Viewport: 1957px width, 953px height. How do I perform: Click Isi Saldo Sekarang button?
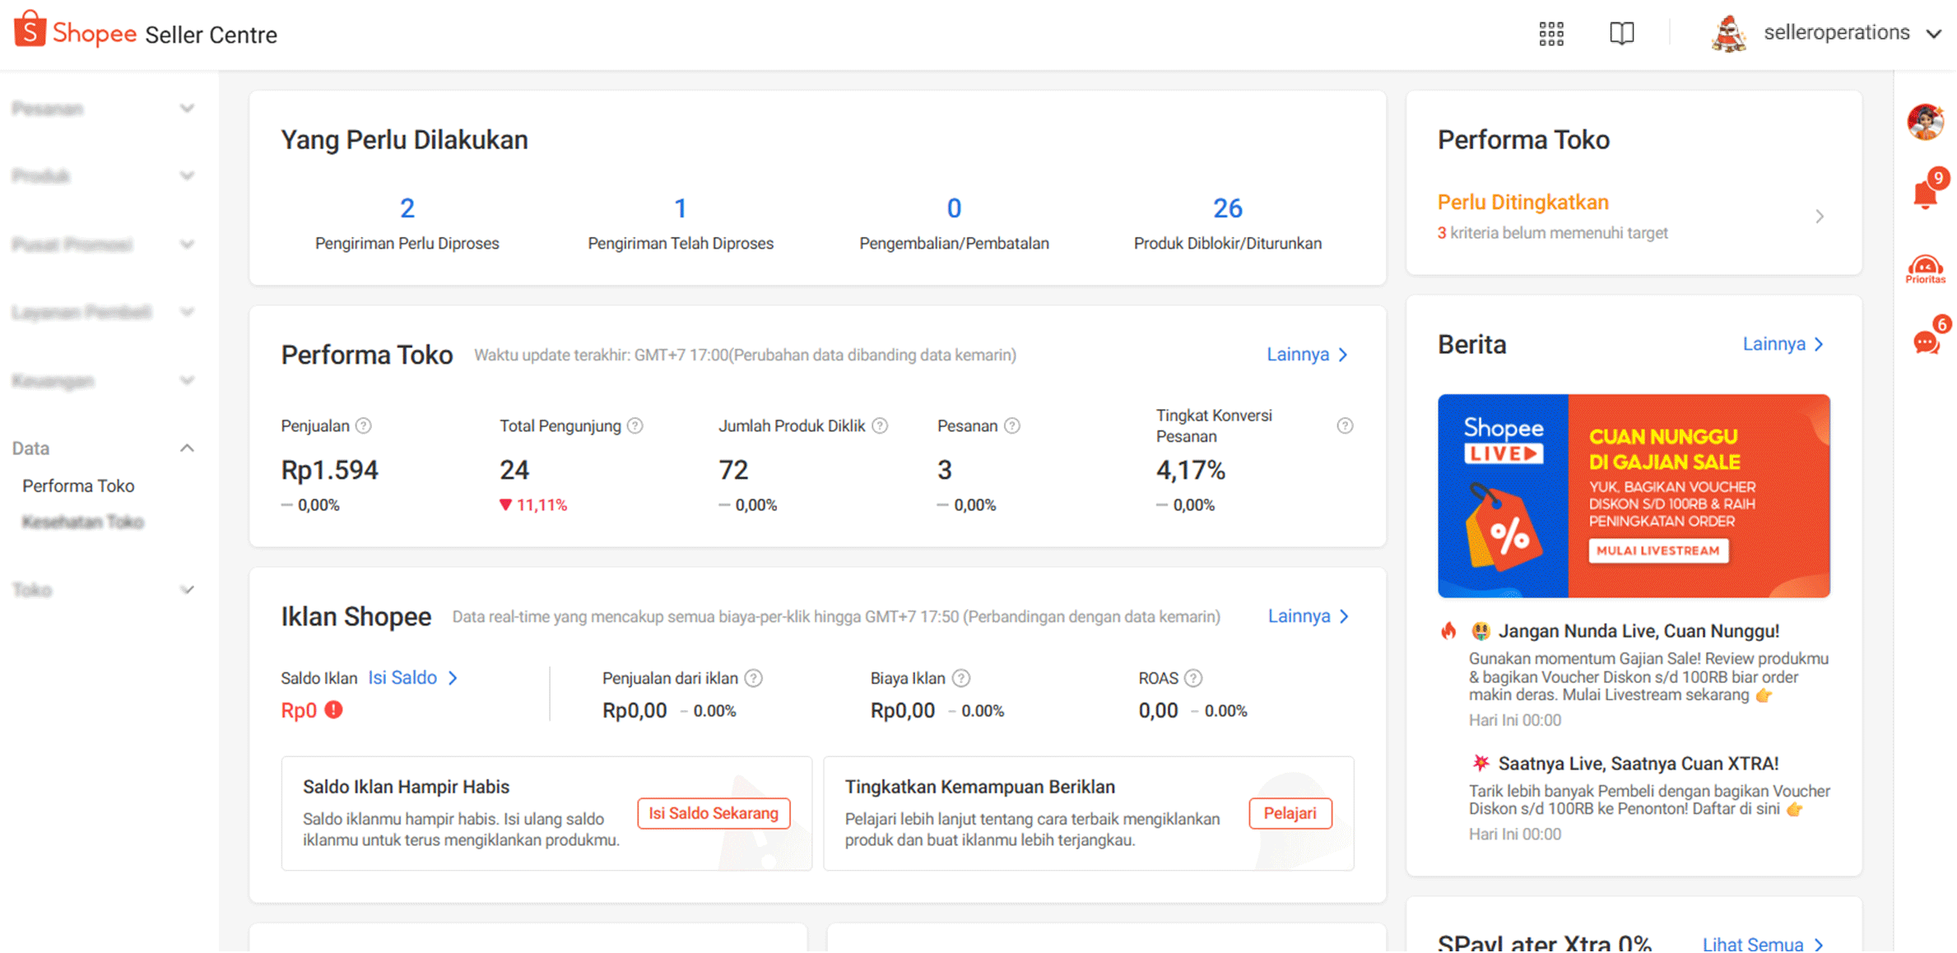tap(714, 813)
